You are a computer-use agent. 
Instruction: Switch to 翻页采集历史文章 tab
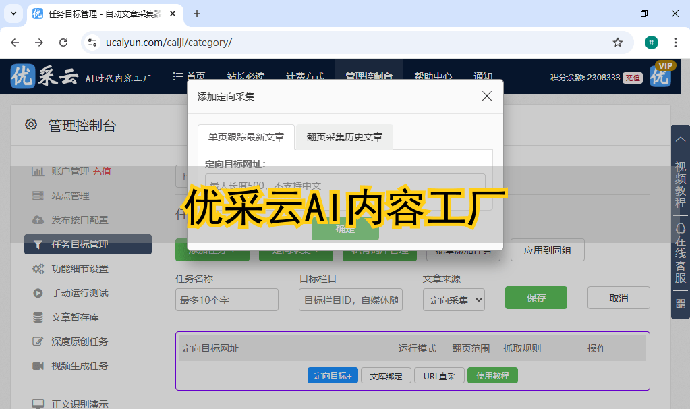coord(344,137)
